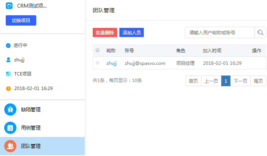
Task: Click the grid icon beside TCE项目
Action: point(8,74)
